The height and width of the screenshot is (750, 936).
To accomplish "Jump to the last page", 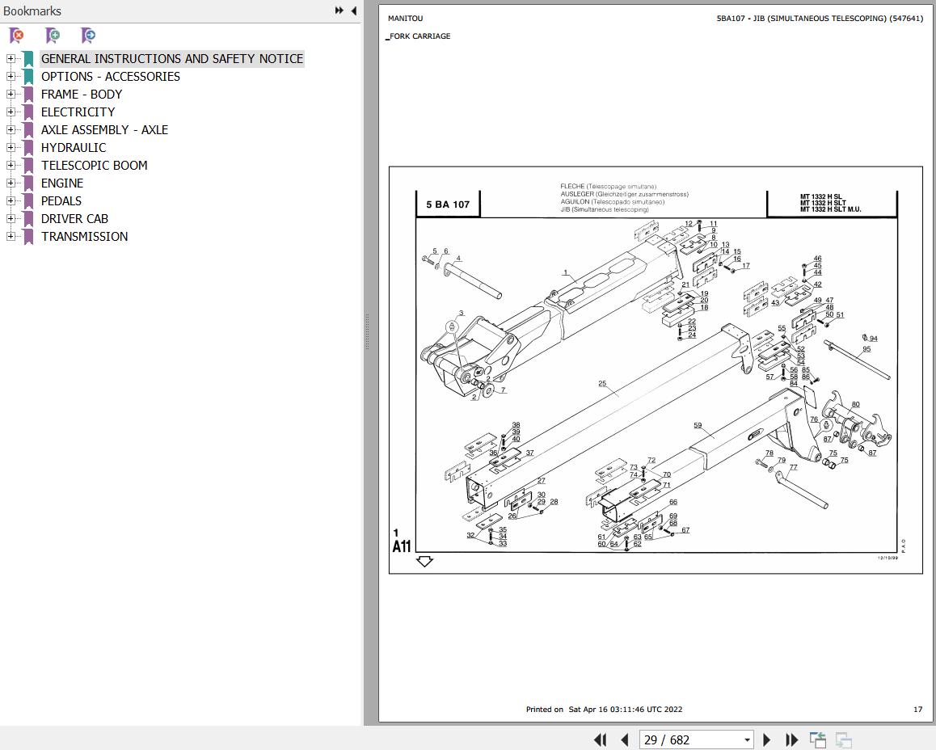I will (791, 739).
